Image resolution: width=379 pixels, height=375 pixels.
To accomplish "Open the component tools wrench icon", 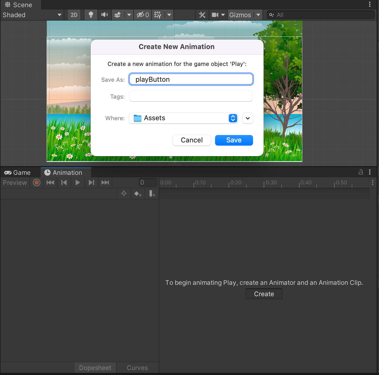I will (x=202, y=15).
